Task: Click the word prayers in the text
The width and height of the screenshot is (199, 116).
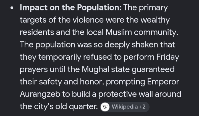Action: (x=34, y=70)
